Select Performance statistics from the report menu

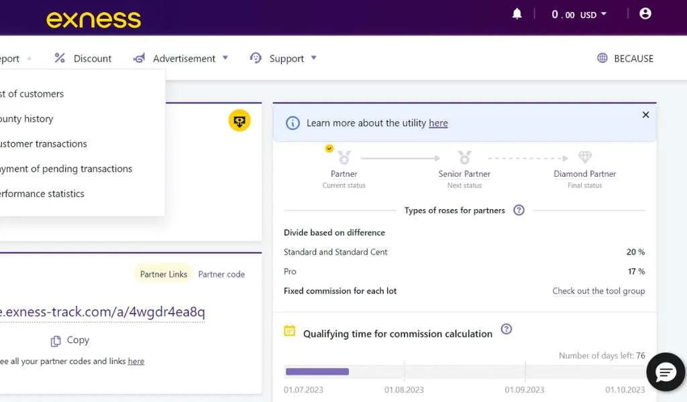pyautogui.click(x=42, y=194)
